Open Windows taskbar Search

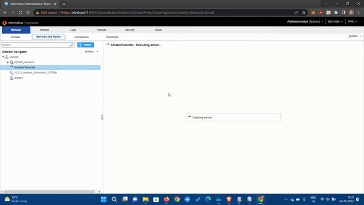click(x=114, y=199)
